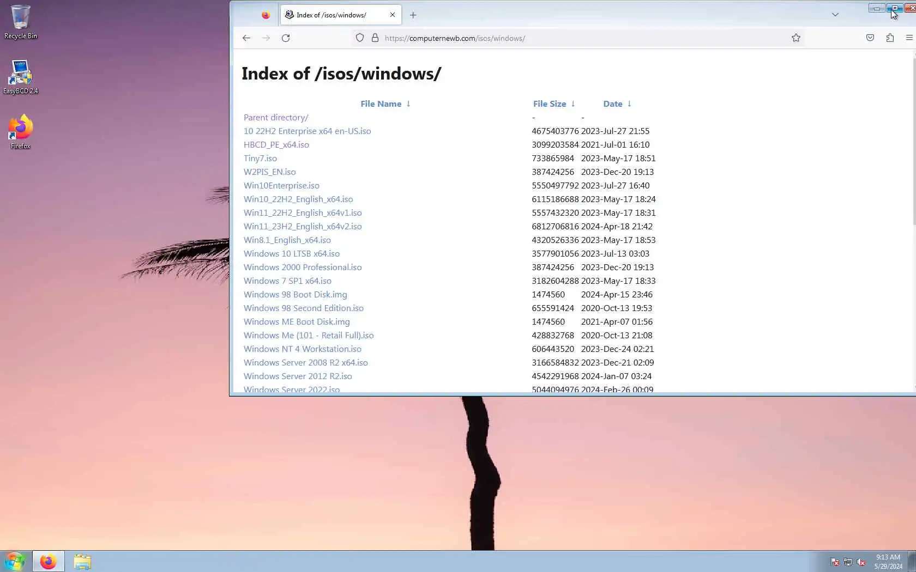Click the File Size descending arrow
916x572 pixels.
click(x=573, y=104)
